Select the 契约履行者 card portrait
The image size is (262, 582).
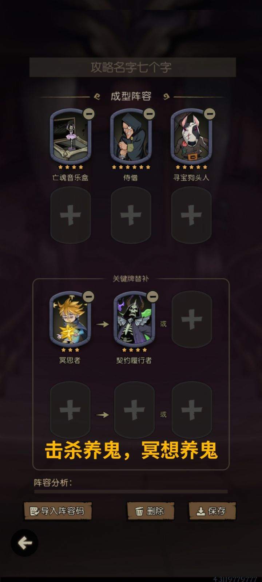pos(134,320)
